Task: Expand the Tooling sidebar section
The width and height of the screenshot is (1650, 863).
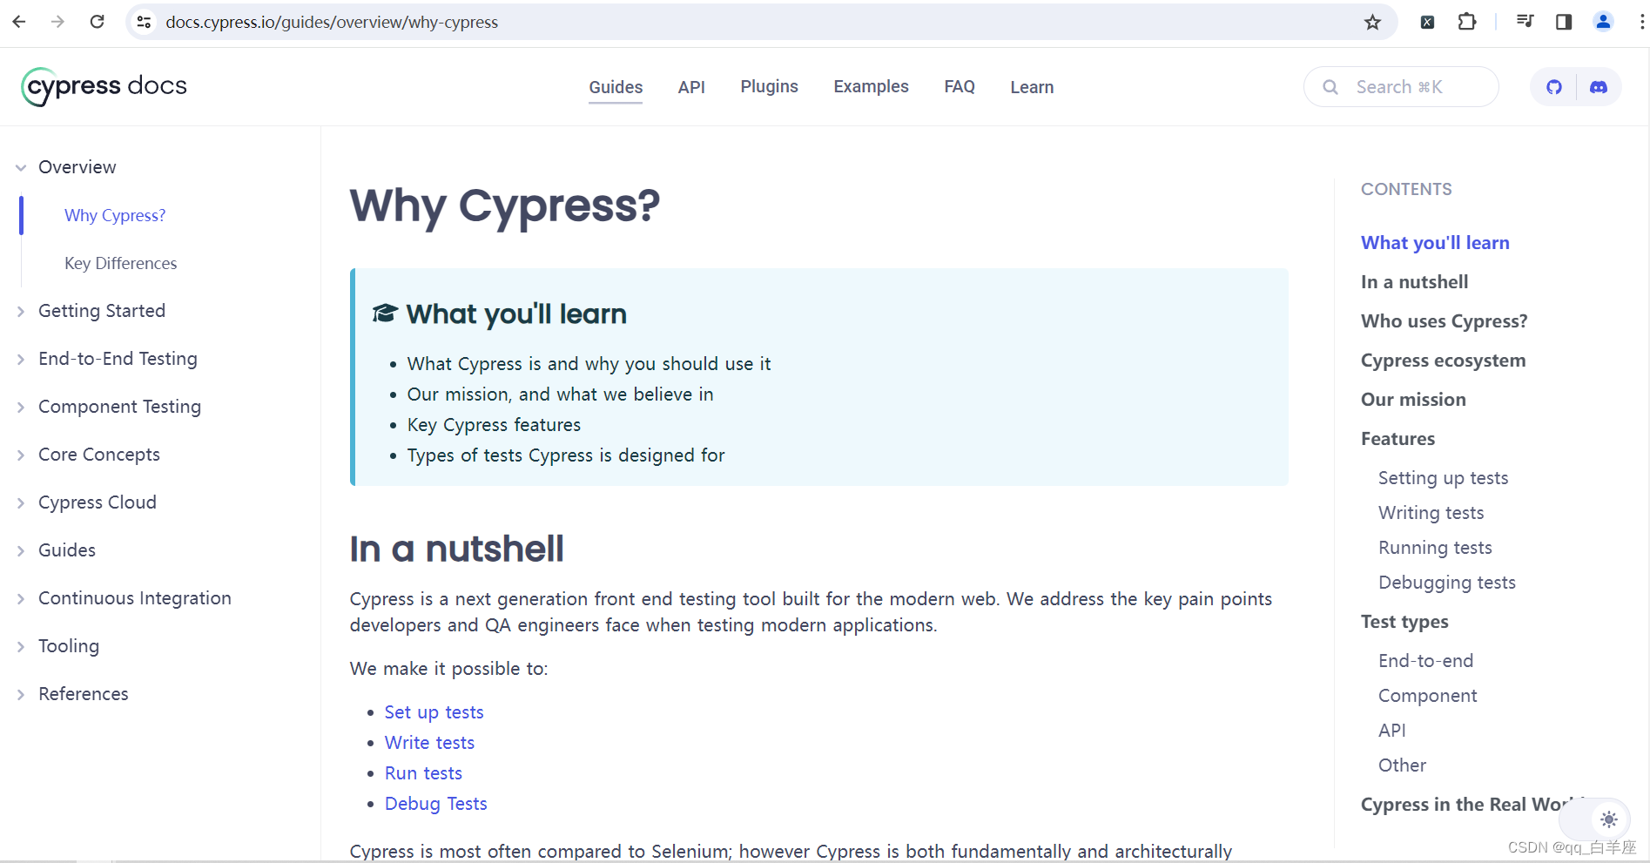Action: [21, 646]
